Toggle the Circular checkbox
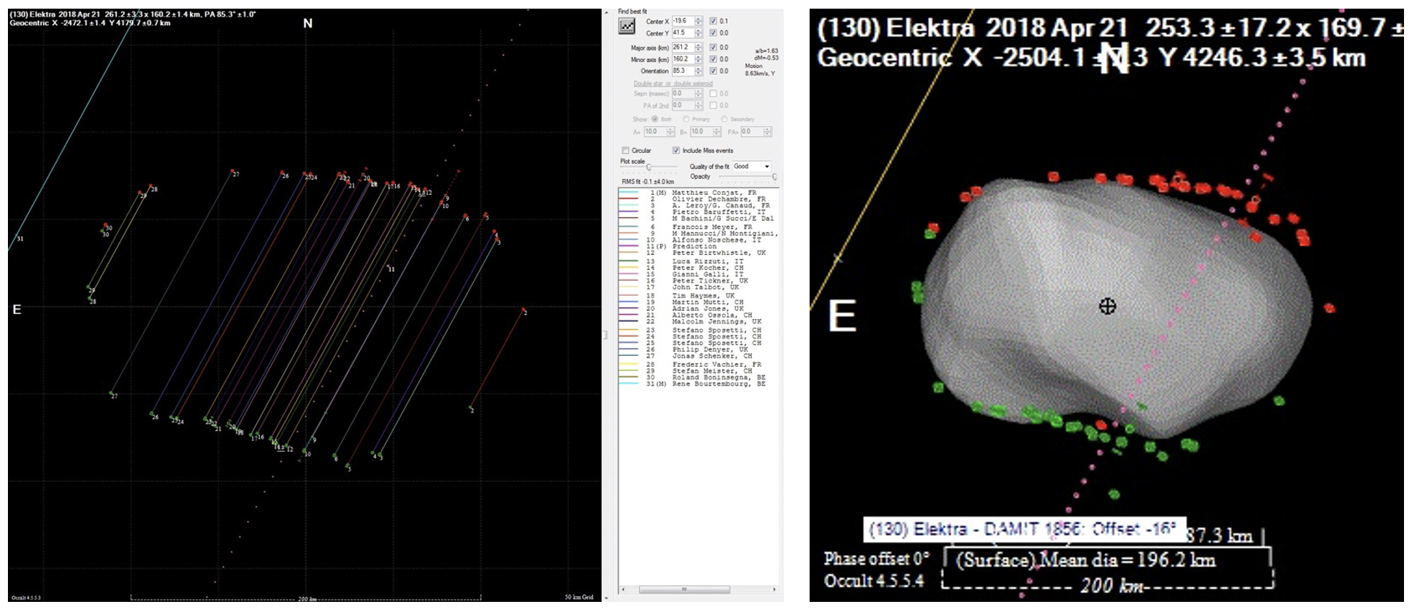The height and width of the screenshot is (612, 1417). [625, 151]
